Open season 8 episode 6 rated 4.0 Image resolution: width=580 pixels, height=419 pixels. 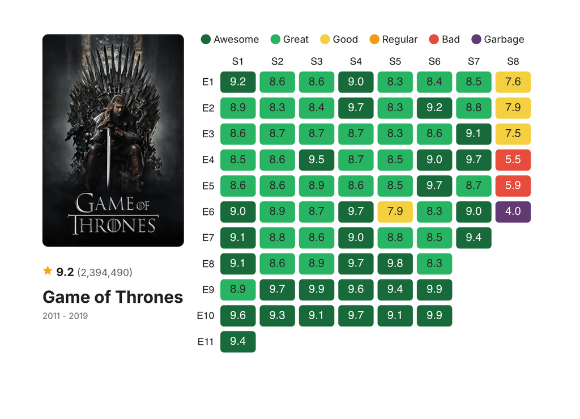tap(513, 211)
